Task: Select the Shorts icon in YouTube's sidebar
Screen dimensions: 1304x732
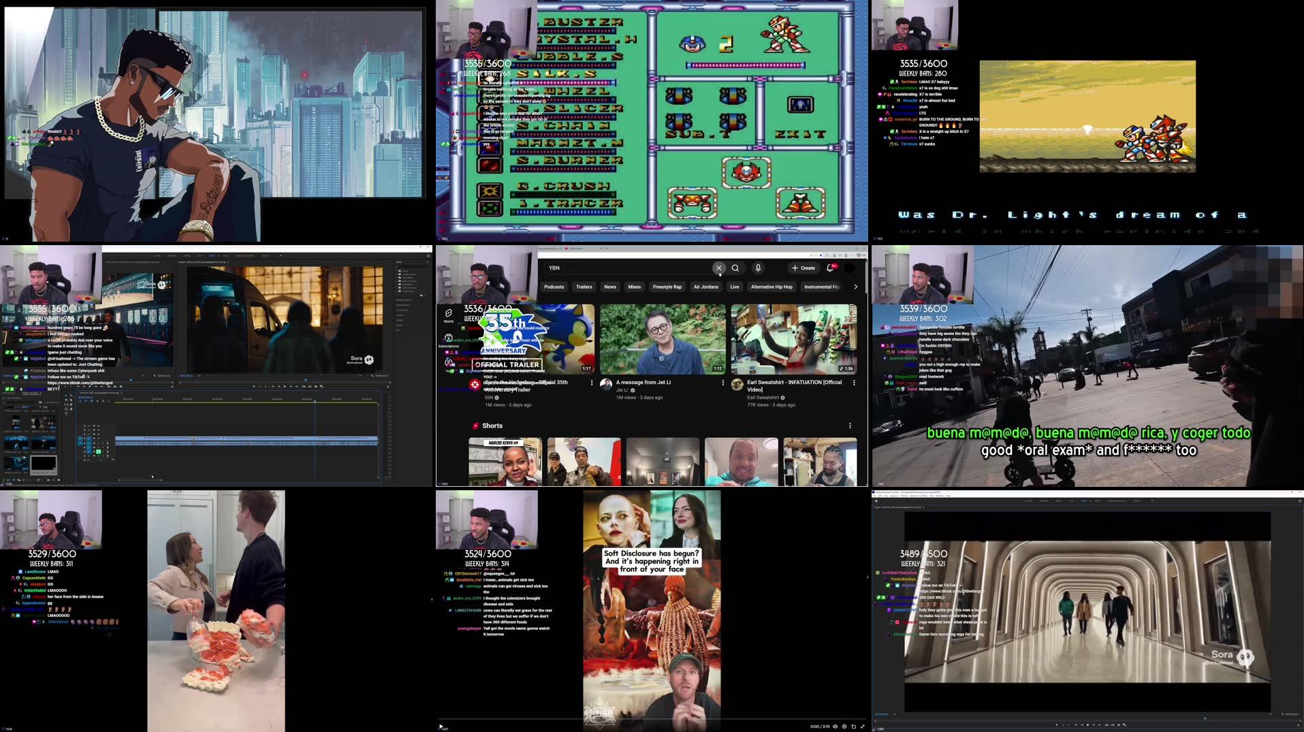Action: (x=448, y=313)
